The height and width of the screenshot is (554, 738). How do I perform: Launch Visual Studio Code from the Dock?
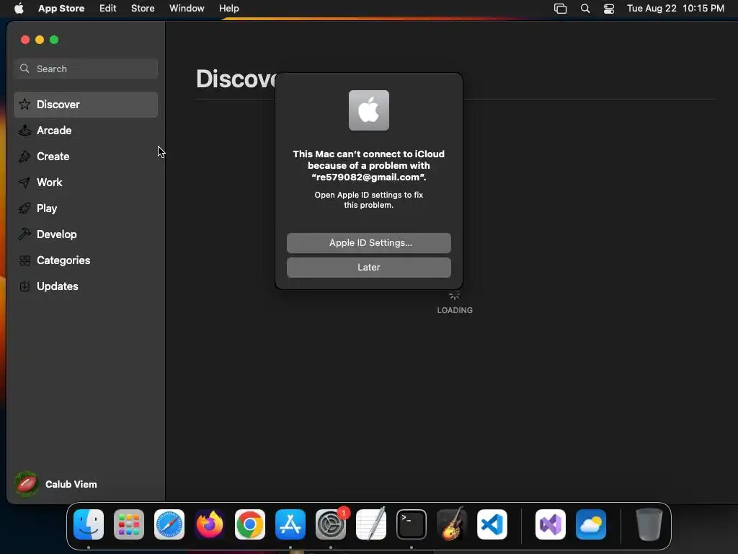coord(492,524)
